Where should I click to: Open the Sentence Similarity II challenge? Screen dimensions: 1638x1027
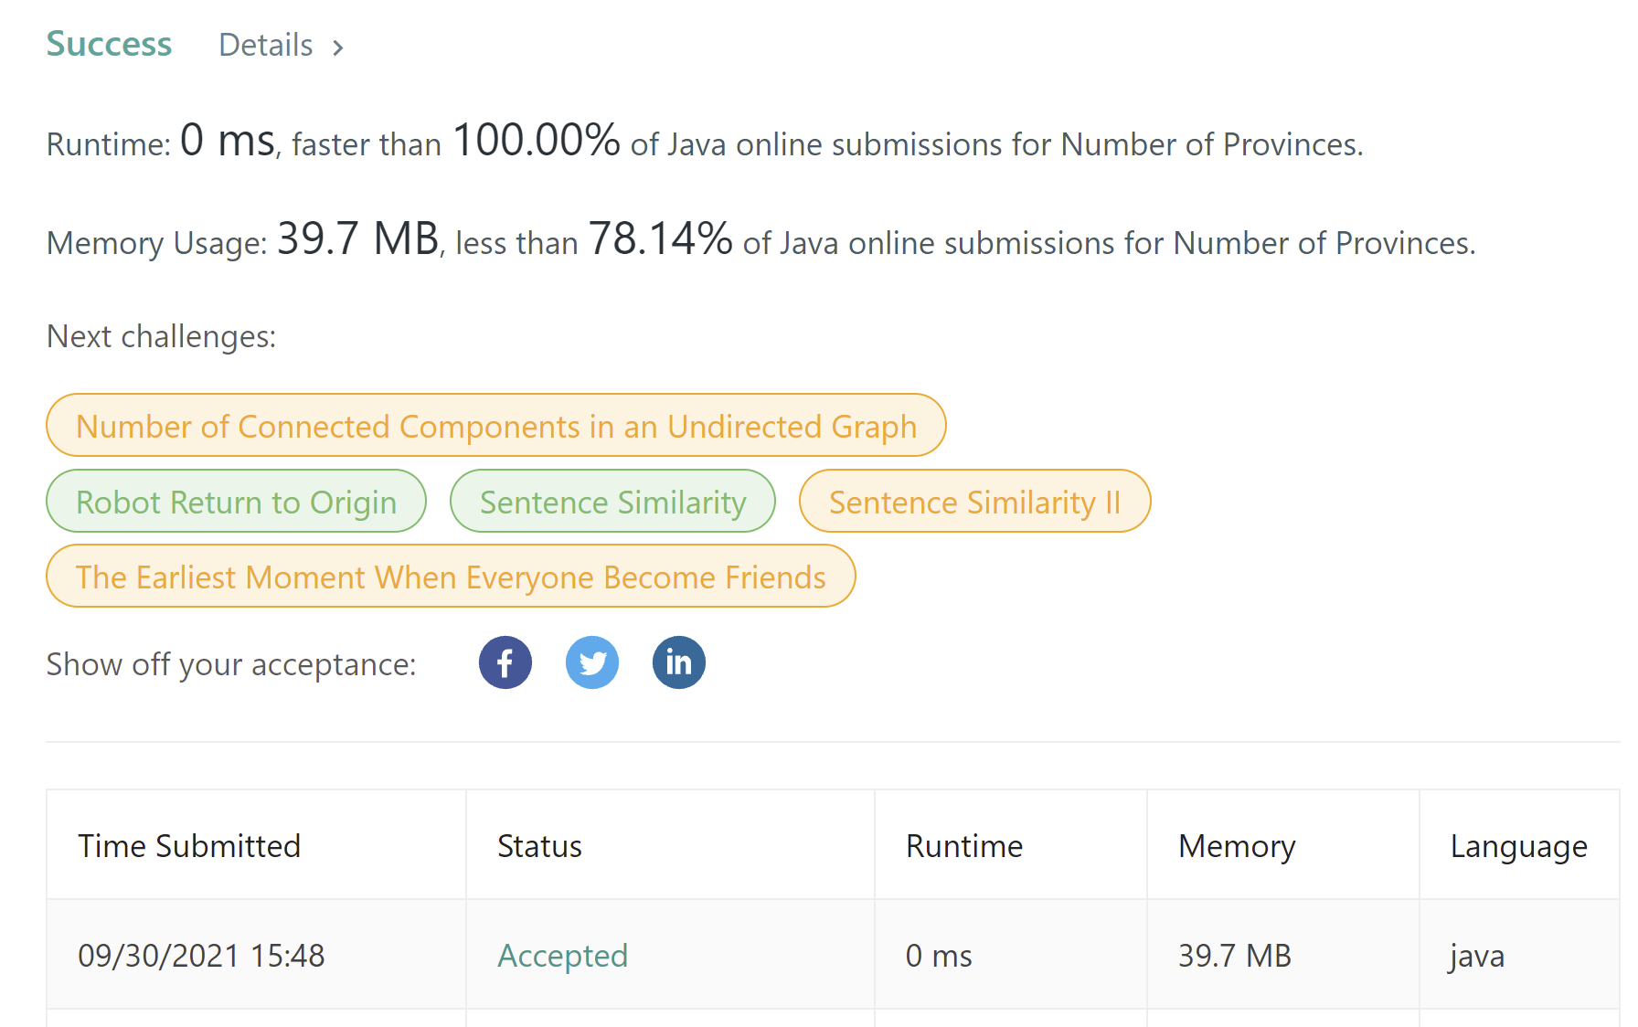(x=974, y=502)
